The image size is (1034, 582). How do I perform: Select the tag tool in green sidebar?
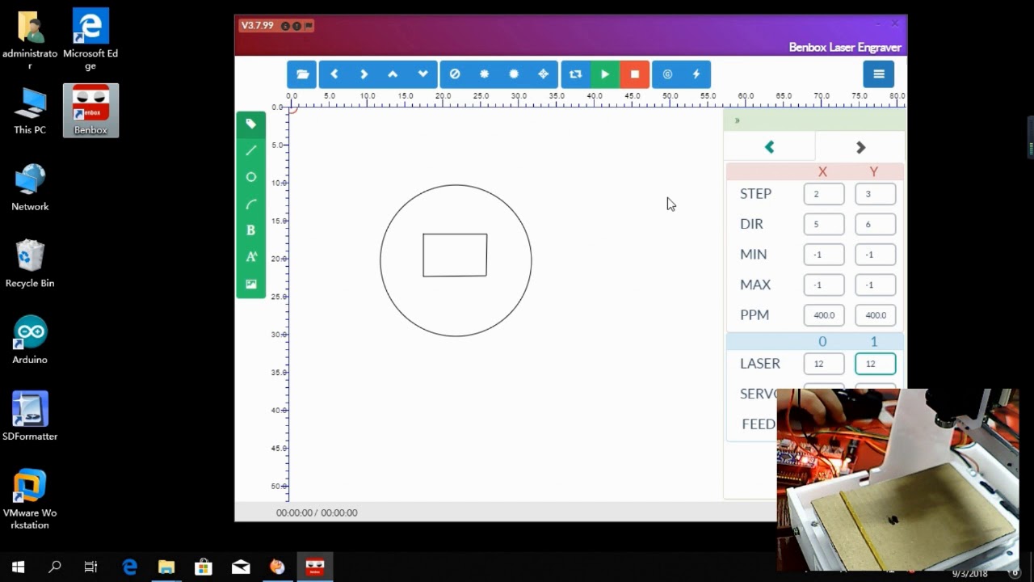pyautogui.click(x=251, y=124)
